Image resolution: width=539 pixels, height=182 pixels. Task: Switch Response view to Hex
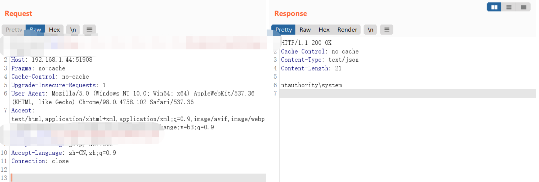324,30
